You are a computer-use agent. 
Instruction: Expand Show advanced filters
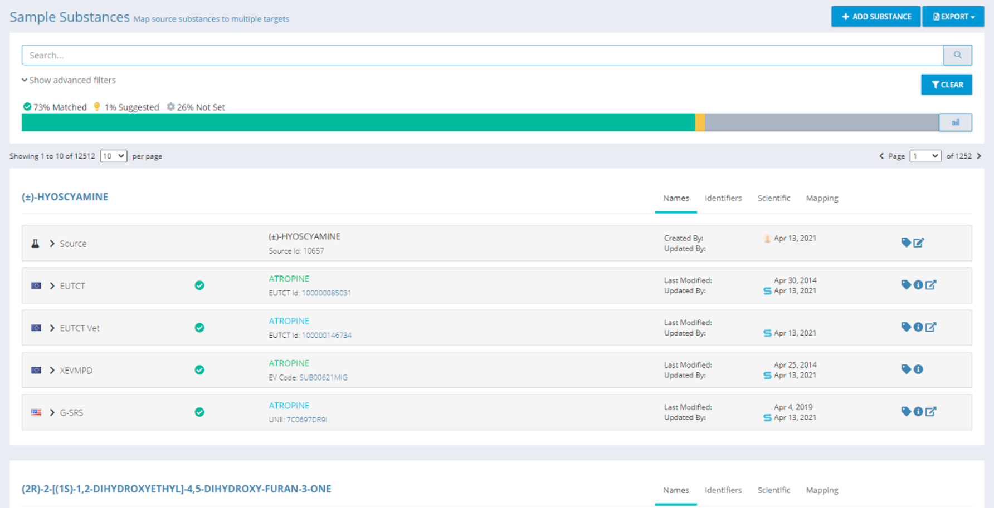pyautogui.click(x=69, y=80)
